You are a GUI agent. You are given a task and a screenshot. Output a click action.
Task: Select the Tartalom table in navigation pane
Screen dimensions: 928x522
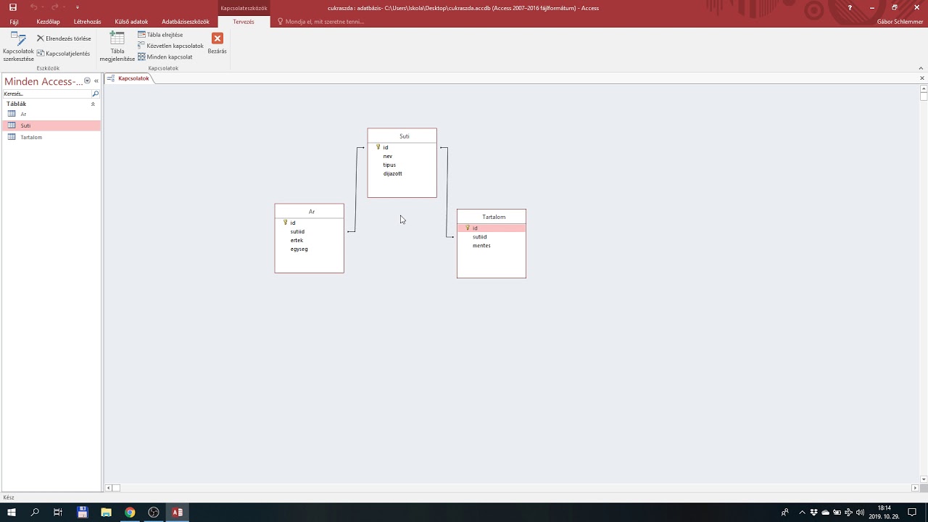click(x=51, y=137)
